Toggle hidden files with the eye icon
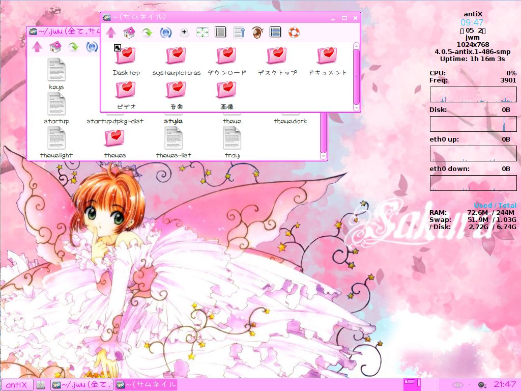521x391 pixels. 257,33
